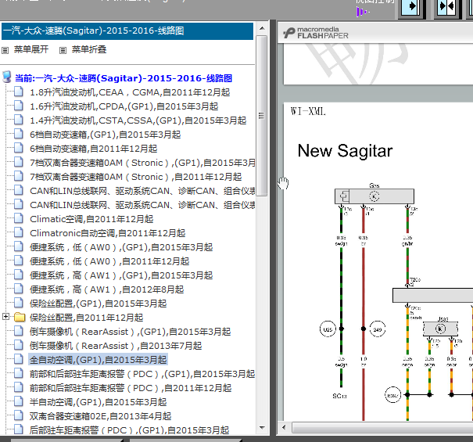Open 6档自动变速箱,自2011年12月起

(93, 149)
